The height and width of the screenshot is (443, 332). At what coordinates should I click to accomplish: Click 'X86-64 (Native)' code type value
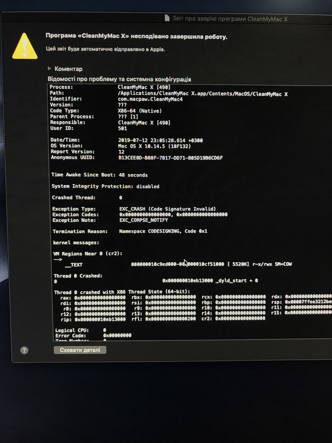coord(140,111)
